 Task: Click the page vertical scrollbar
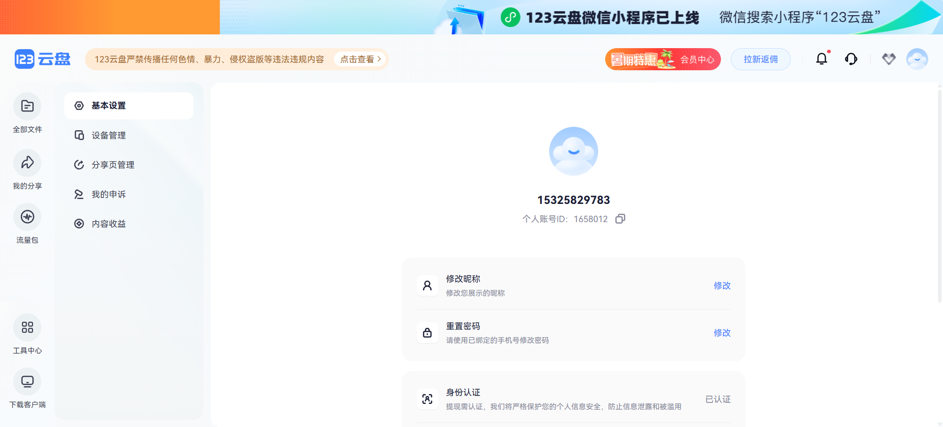[x=940, y=195]
